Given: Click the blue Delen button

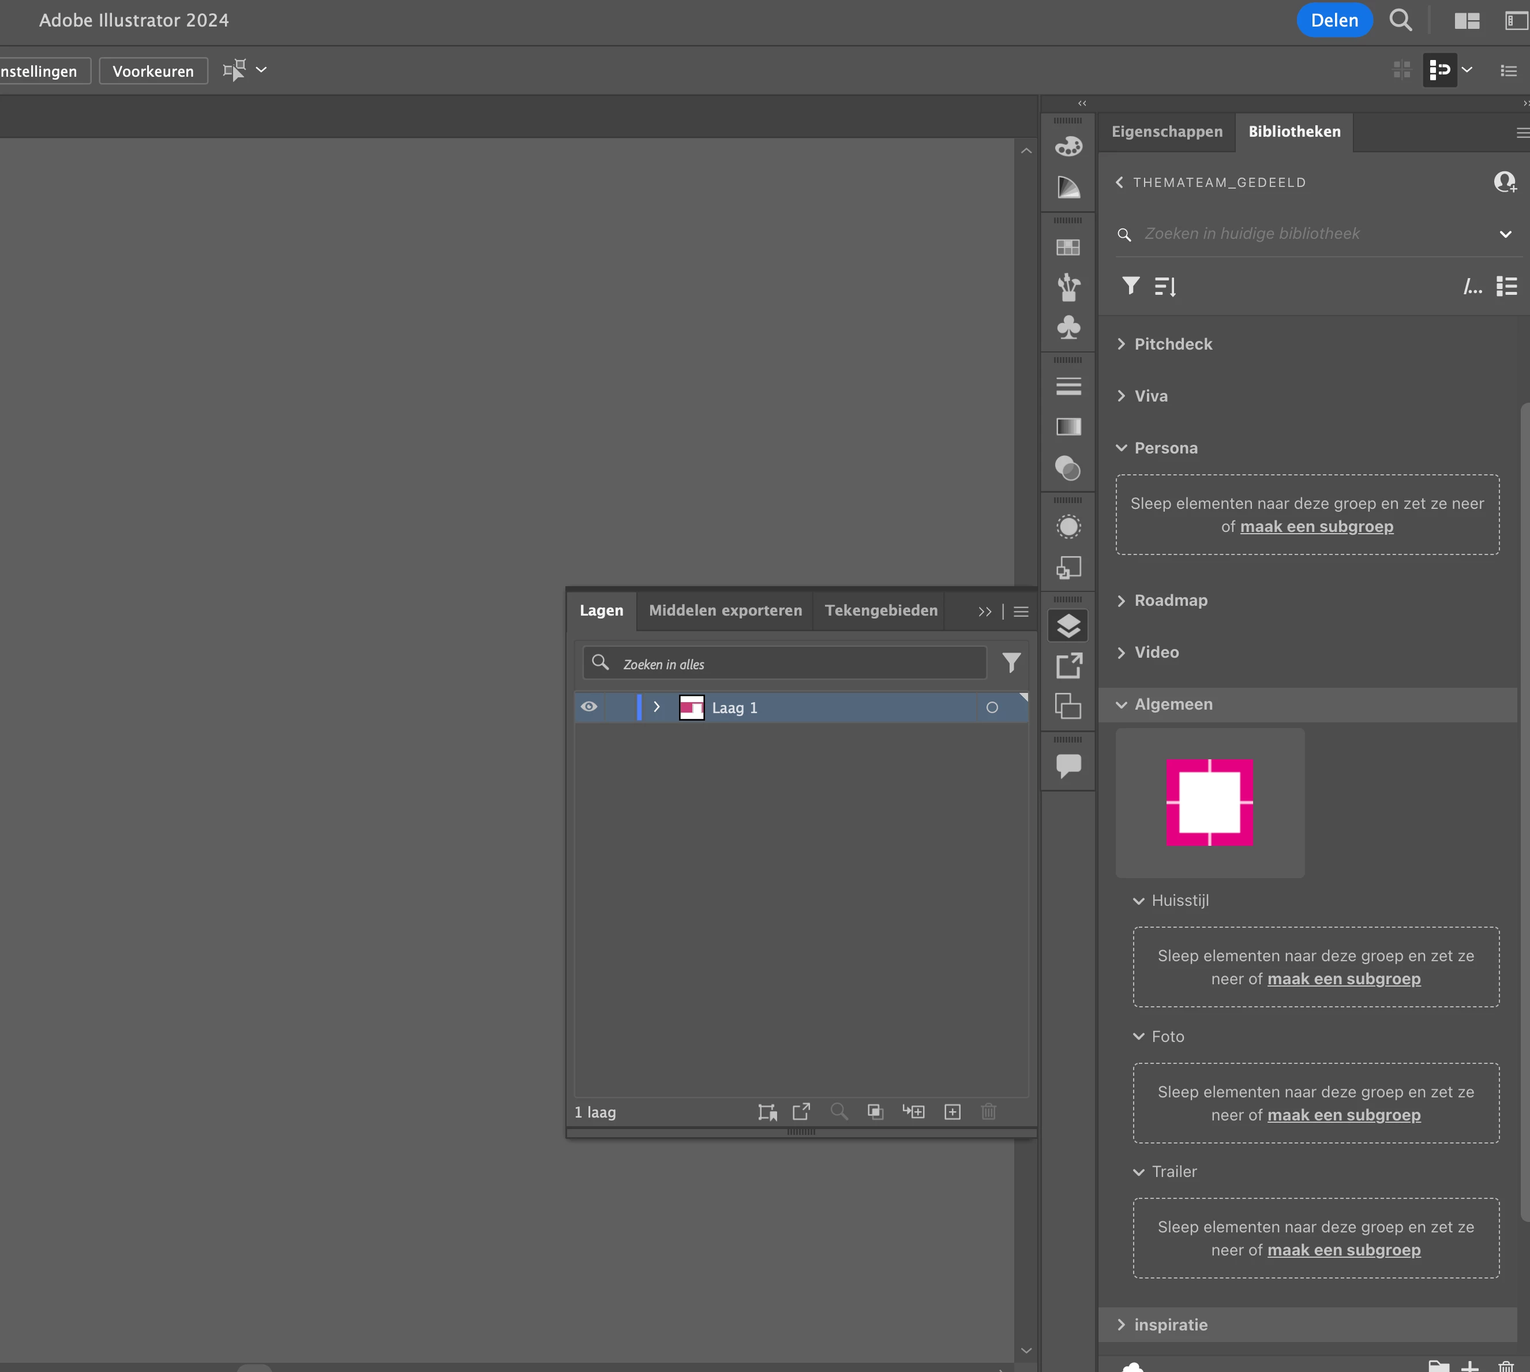Looking at the screenshot, I should tap(1334, 20).
